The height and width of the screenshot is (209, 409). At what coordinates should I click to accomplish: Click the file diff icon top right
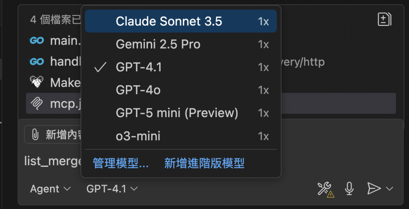point(384,19)
